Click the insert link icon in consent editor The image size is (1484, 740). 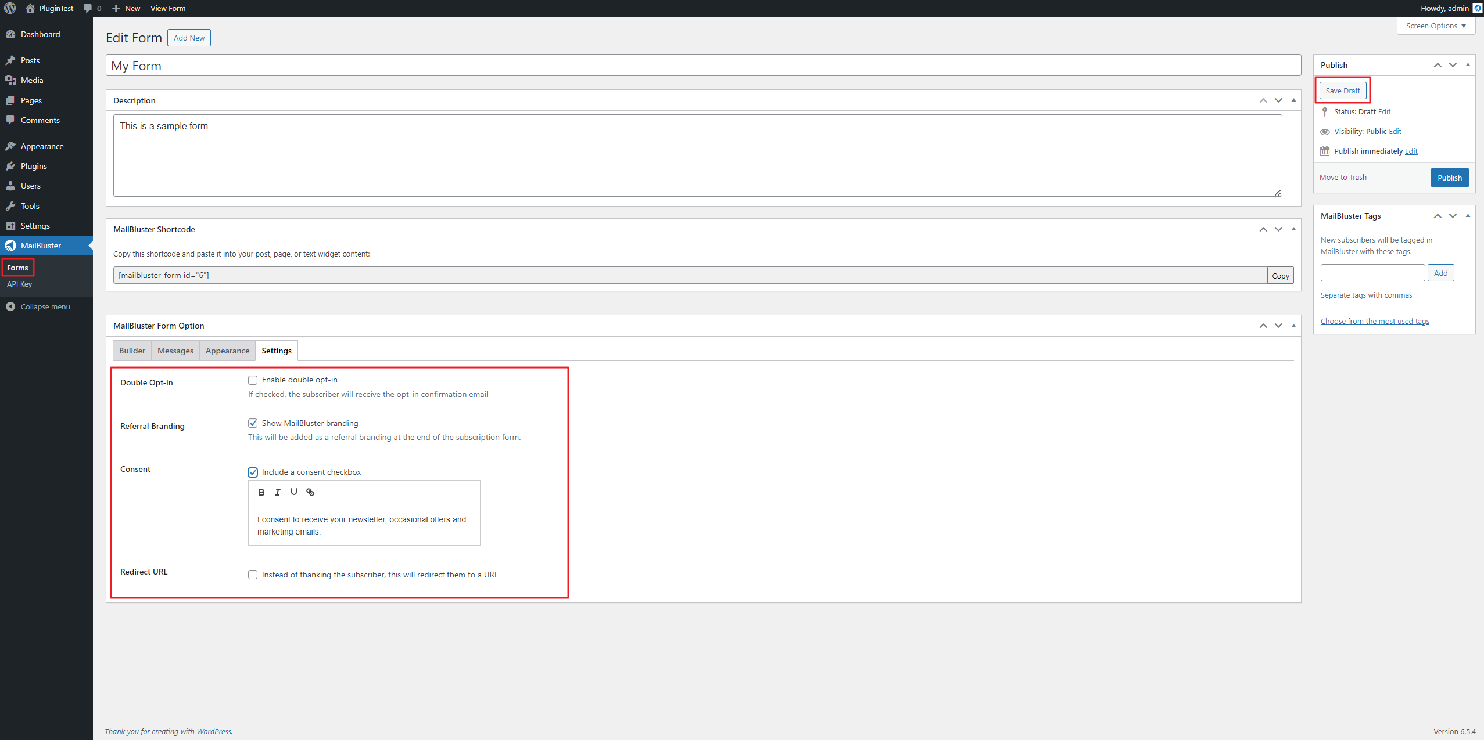pos(310,492)
